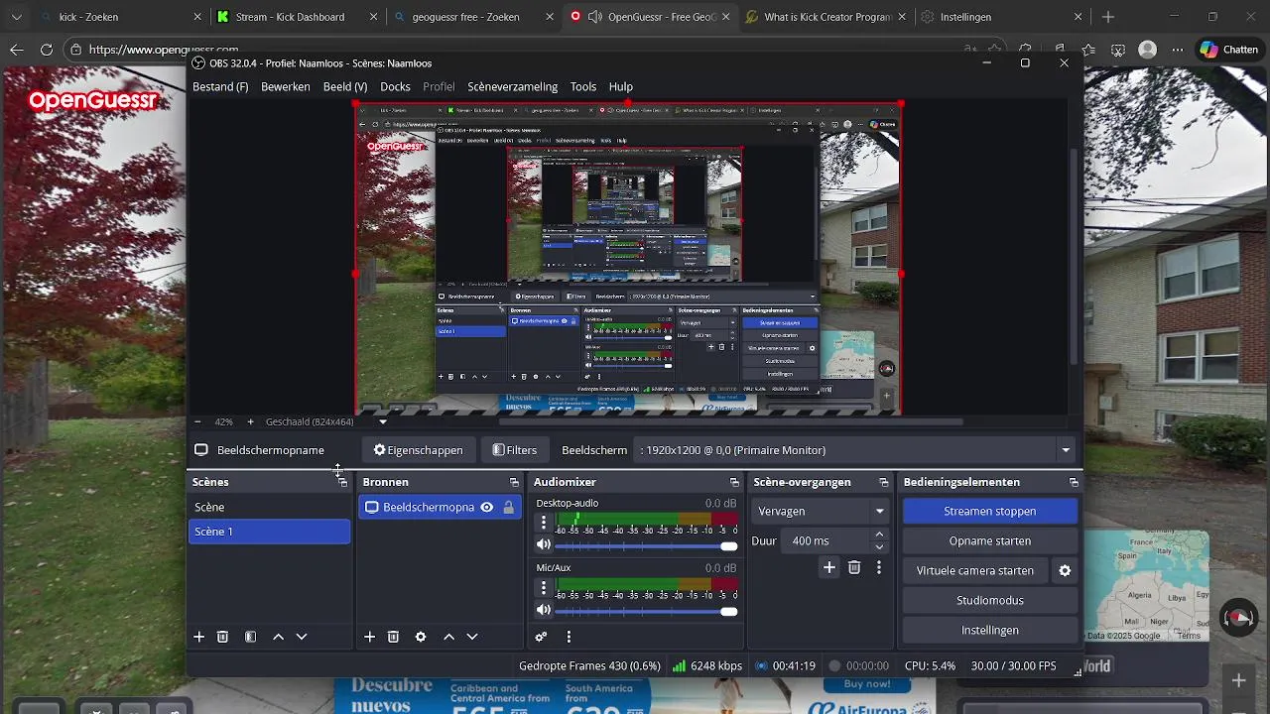Delete the selected source in Bronnen
The image size is (1270, 714).
tap(393, 637)
